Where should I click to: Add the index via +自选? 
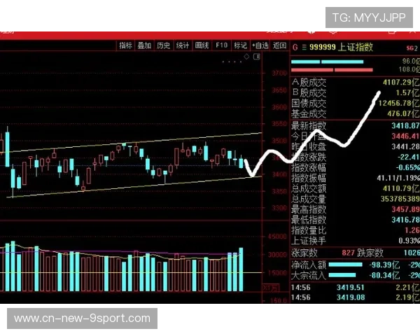click(260, 45)
